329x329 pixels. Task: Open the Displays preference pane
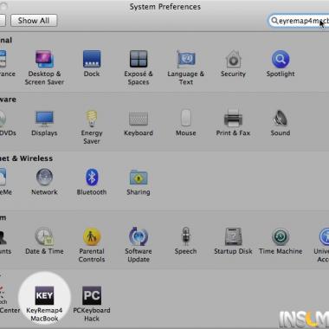pos(44,123)
